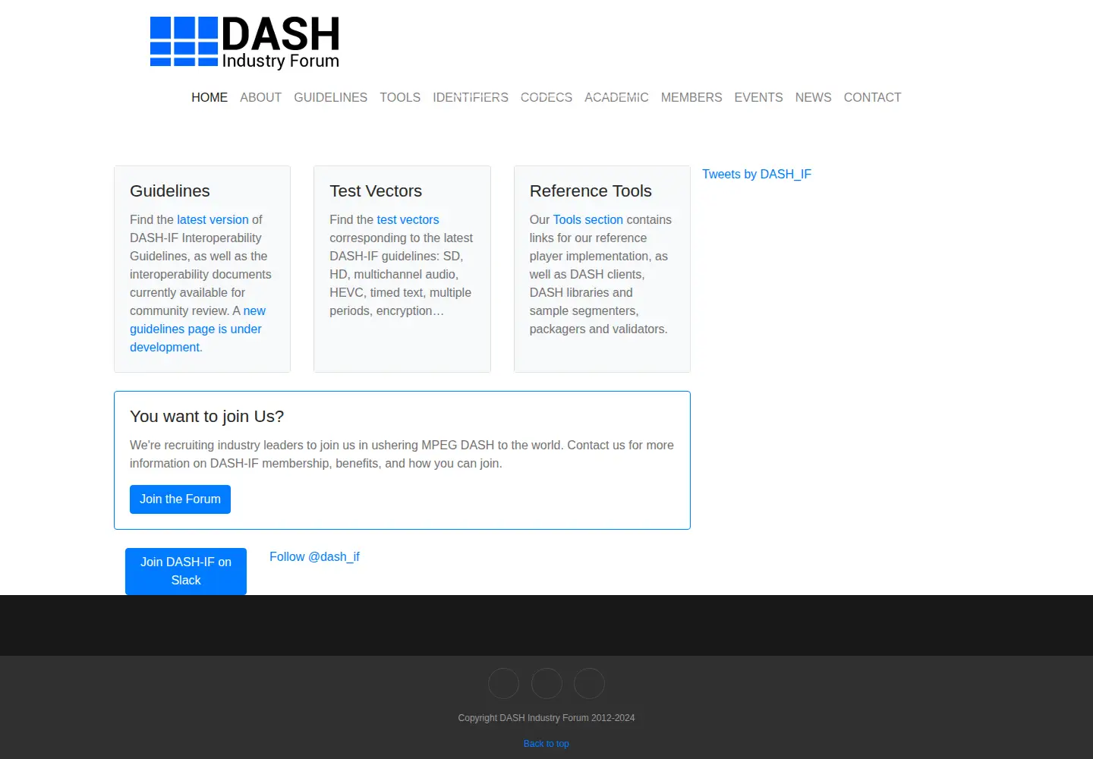Click 'Copyright DASH Industry Forum 2012-2024' text
The height and width of the screenshot is (759, 1093).
(546, 718)
